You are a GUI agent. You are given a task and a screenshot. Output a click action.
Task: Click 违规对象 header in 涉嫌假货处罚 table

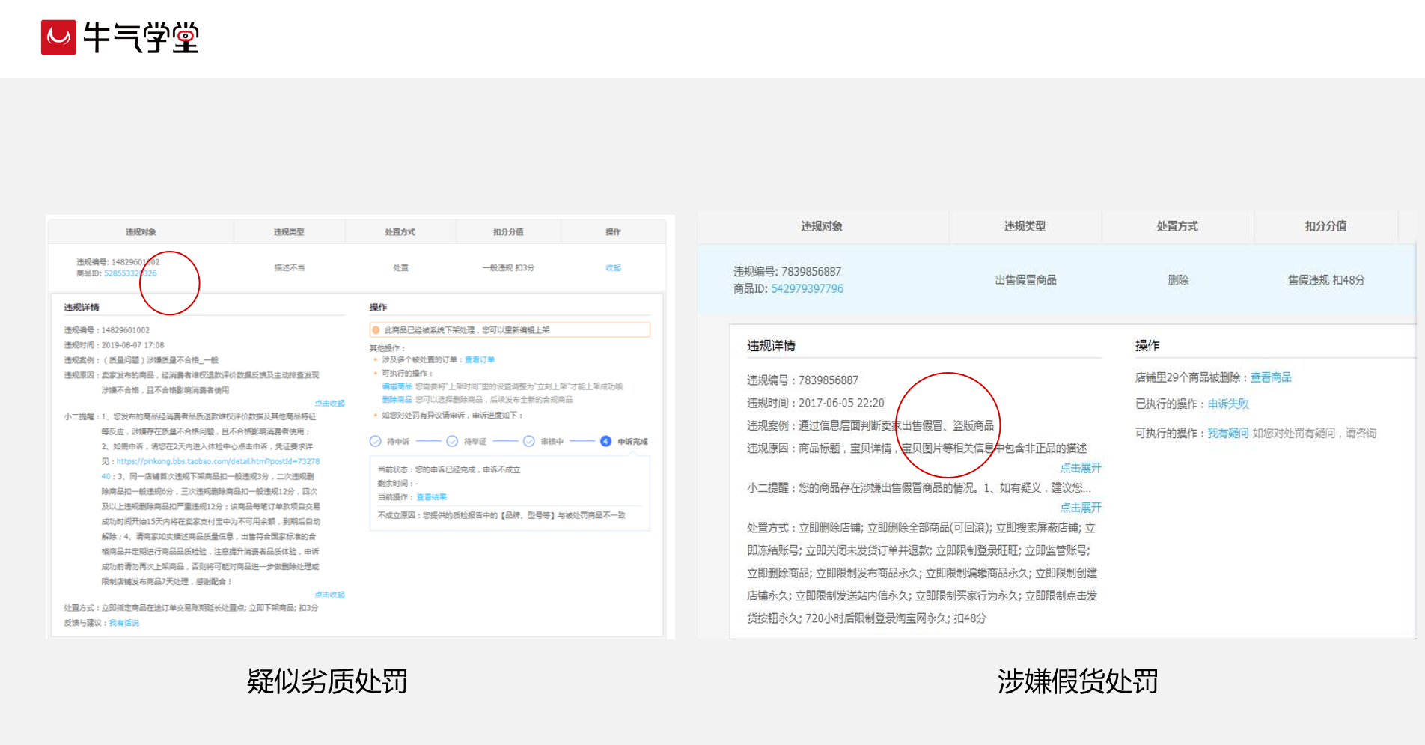822,226
